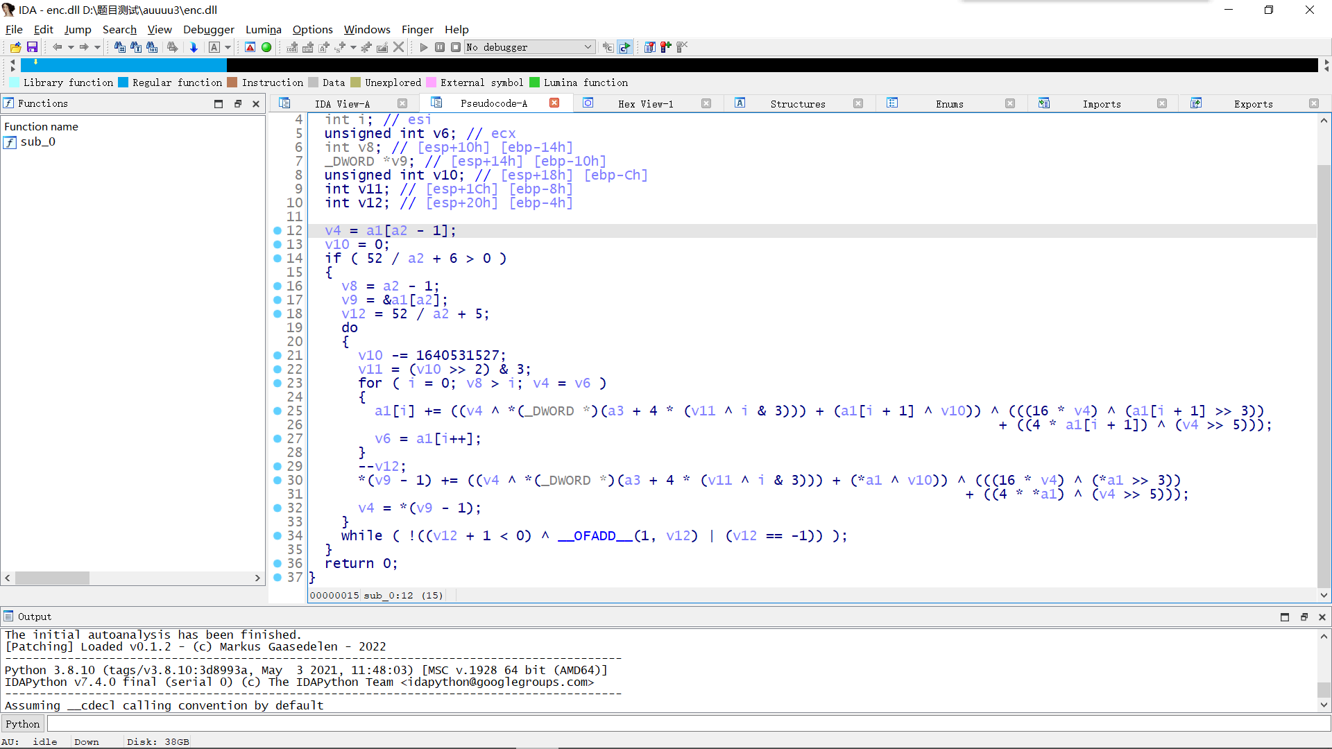Switch to the Hex View-1 tab
This screenshot has height=749, width=1332.
pyautogui.click(x=646, y=103)
